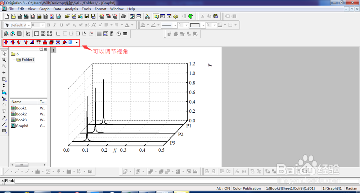Open the Results Log window

click(x=163, y=16)
